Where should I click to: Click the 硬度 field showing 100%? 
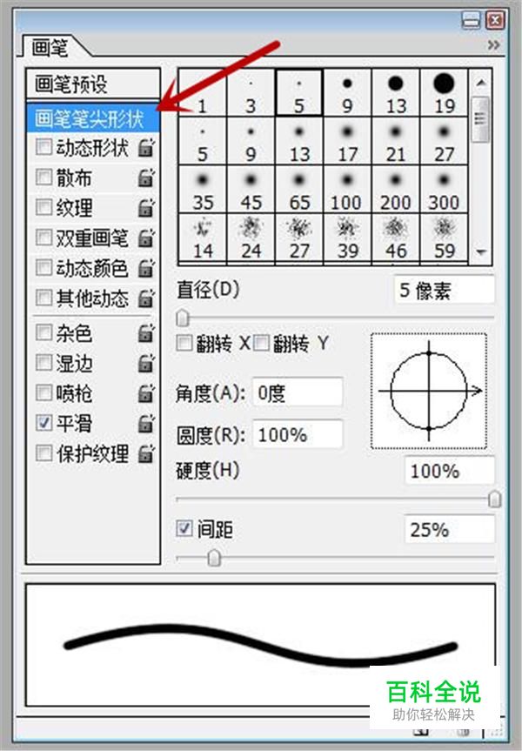tap(450, 470)
